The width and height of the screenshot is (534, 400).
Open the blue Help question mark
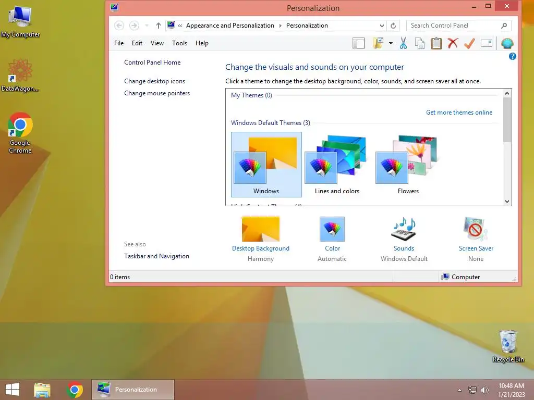point(512,56)
